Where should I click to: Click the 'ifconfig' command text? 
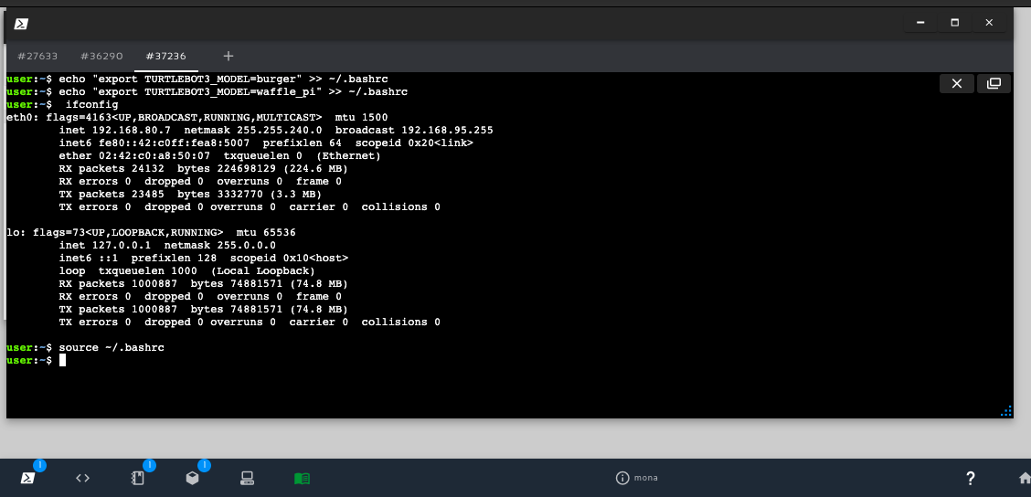tap(91, 104)
